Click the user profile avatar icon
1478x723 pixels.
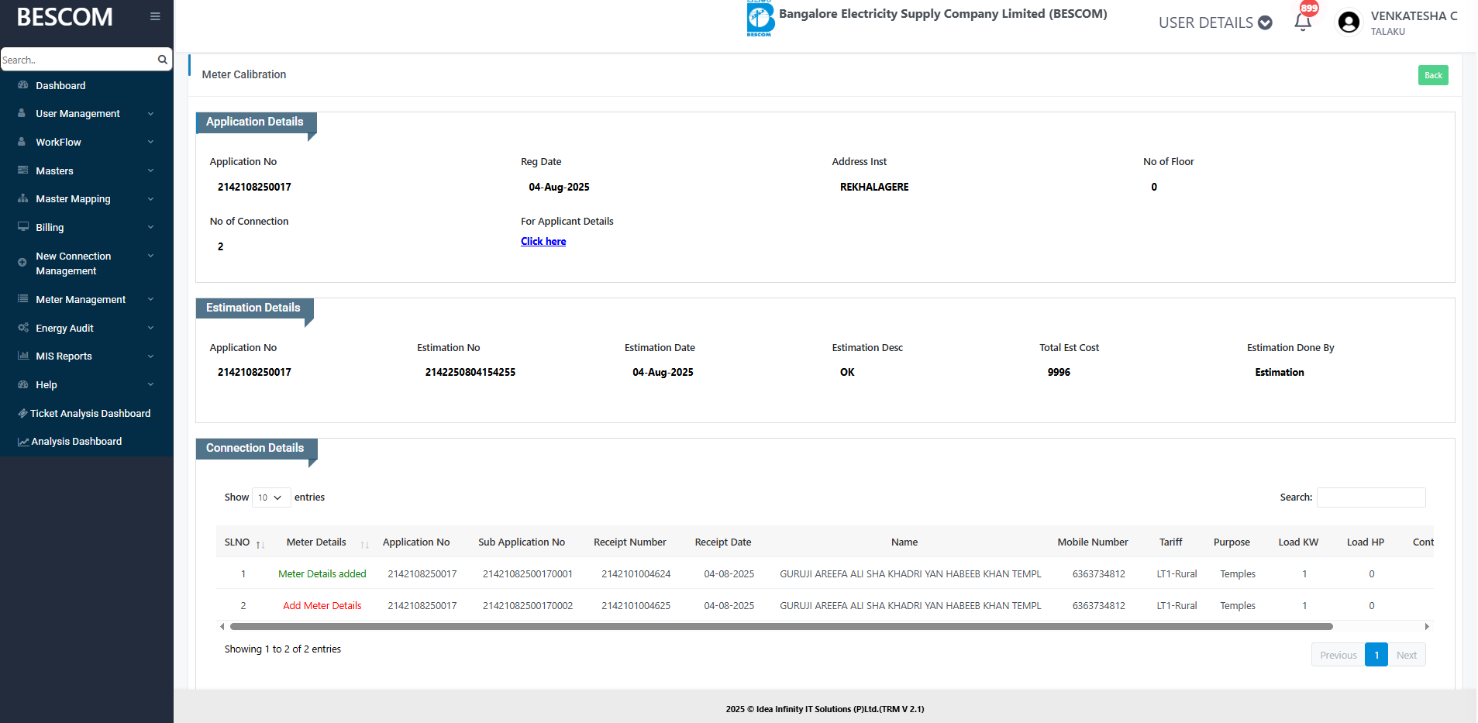click(1349, 22)
